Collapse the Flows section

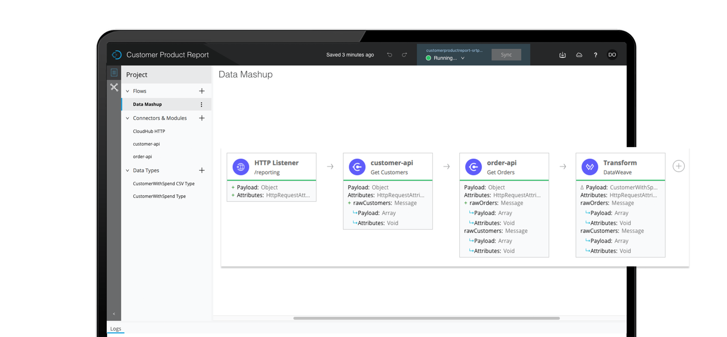[x=127, y=91]
